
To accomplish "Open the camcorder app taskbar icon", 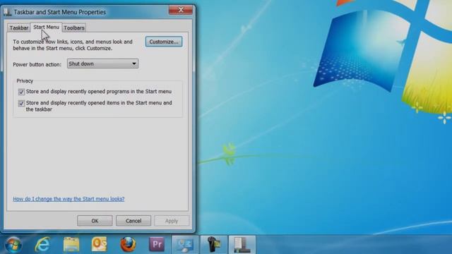I will pyautogui.click(x=213, y=245).
